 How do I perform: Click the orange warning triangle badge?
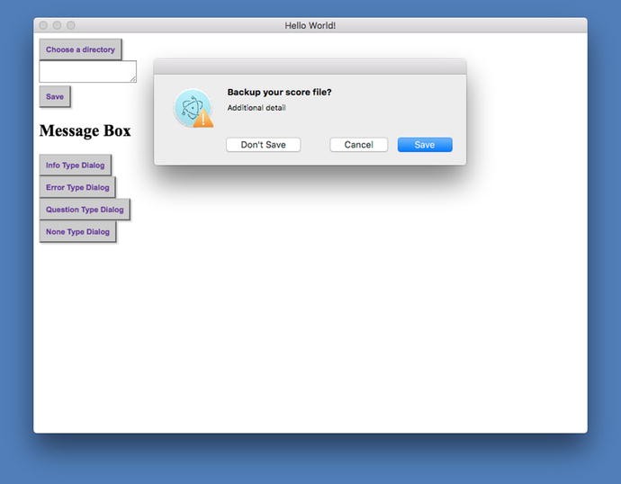[x=203, y=119]
